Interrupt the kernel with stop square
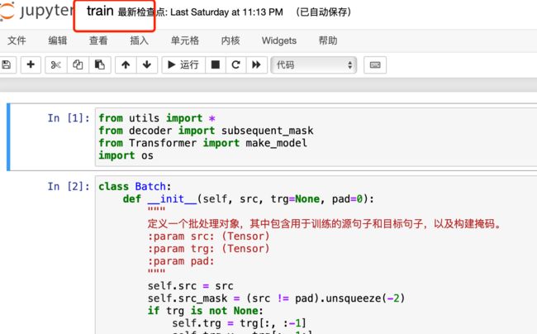 coord(216,64)
